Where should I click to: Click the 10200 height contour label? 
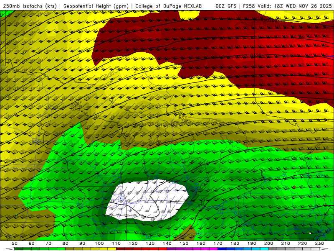click(271, 20)
